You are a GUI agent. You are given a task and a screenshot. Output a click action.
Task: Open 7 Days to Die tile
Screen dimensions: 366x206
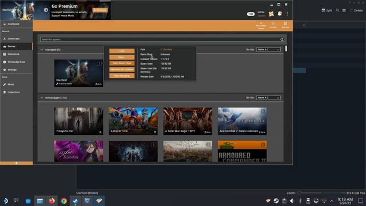pyautogui.click(x=78, y=121)
